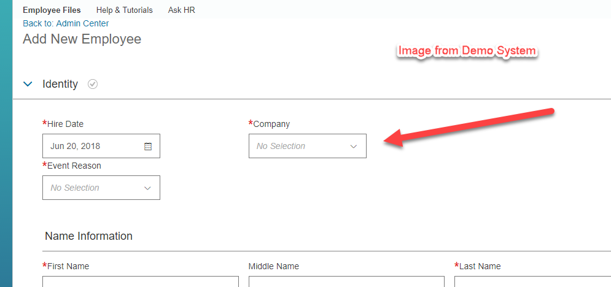Click the Hire Date field showing Jun 20, 2018
Screen dimensions: 611x287
click(101, 146)
